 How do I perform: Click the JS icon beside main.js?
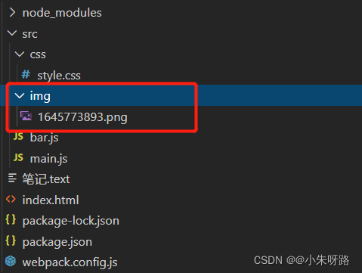coord(18,158)
